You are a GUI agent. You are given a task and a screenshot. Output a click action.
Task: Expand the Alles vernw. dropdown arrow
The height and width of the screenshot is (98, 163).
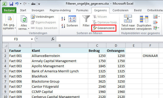click(28, 28)
